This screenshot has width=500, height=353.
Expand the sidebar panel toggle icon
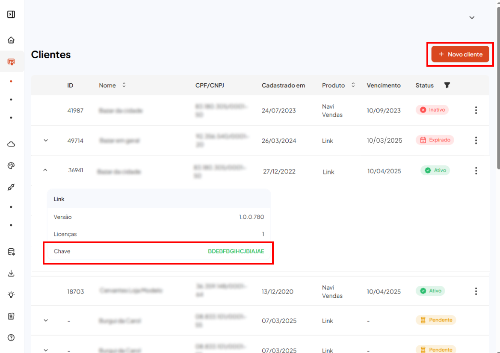coord(11,15)
